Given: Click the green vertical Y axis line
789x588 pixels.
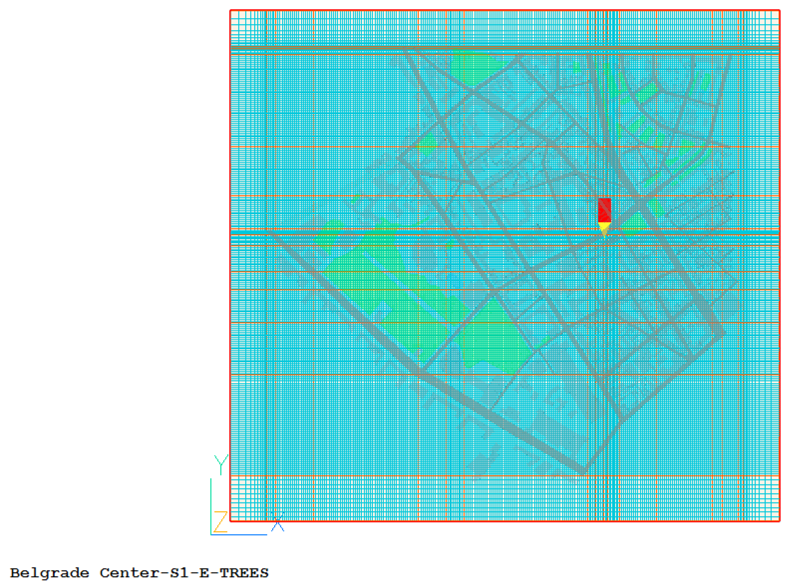Looking at the screenshot, I should coord(211,505).
